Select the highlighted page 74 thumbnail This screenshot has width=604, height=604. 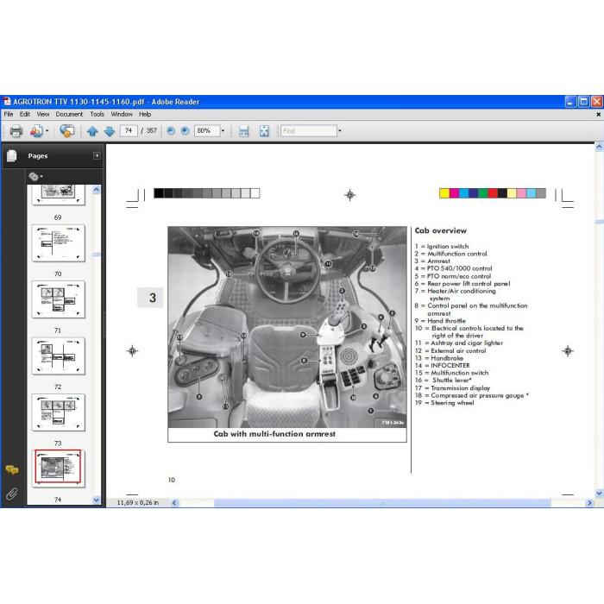pos(58,468)
